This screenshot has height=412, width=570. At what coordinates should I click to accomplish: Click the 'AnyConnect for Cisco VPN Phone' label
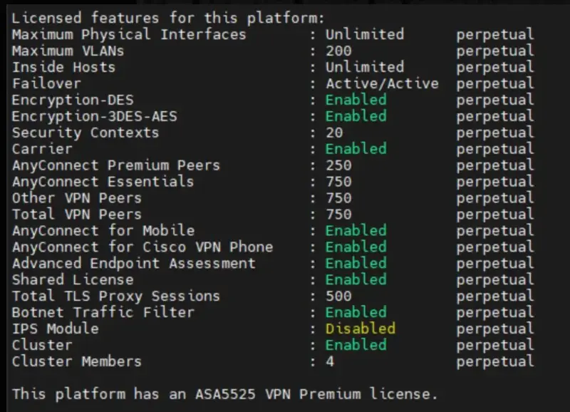pos(142,247)
